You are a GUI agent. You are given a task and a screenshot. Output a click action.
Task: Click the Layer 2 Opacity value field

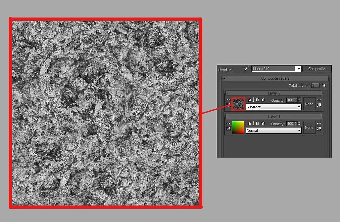292,100
